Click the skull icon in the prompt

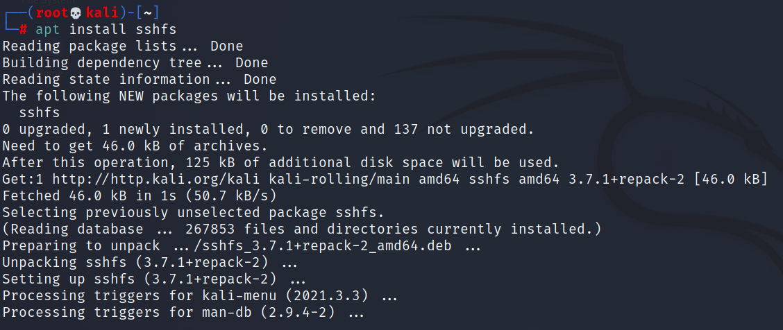point(76,13)
